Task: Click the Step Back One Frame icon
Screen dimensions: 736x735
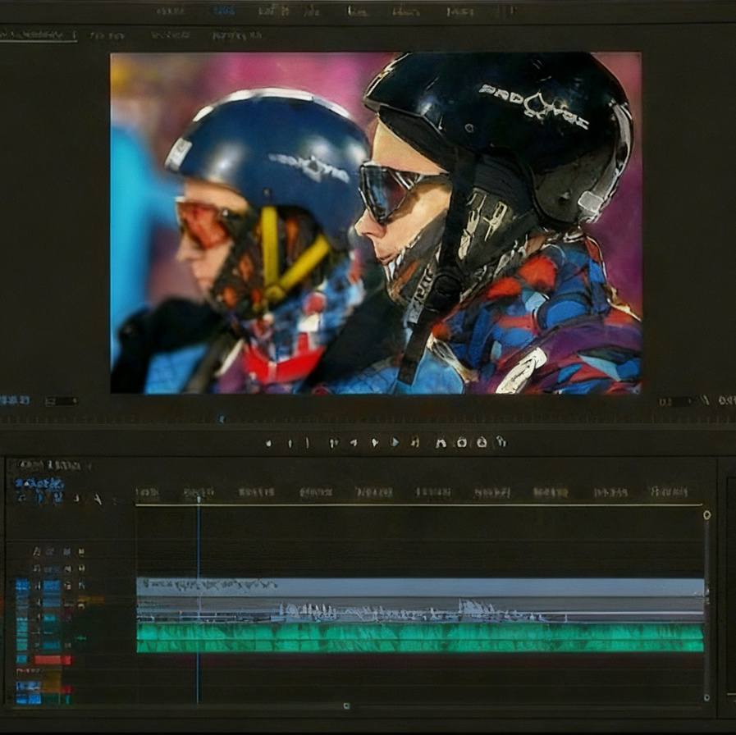Action: click(354, 443)
